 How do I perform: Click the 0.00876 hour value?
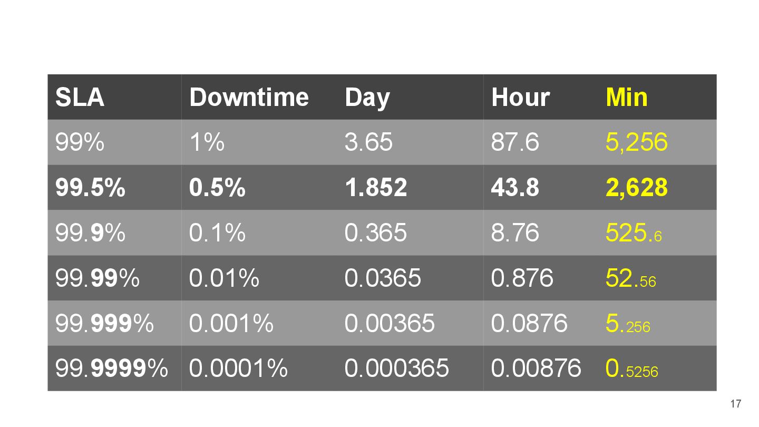pos(536,368)
